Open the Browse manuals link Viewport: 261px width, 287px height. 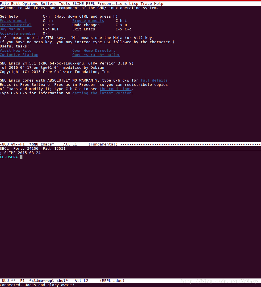(88, 21)
